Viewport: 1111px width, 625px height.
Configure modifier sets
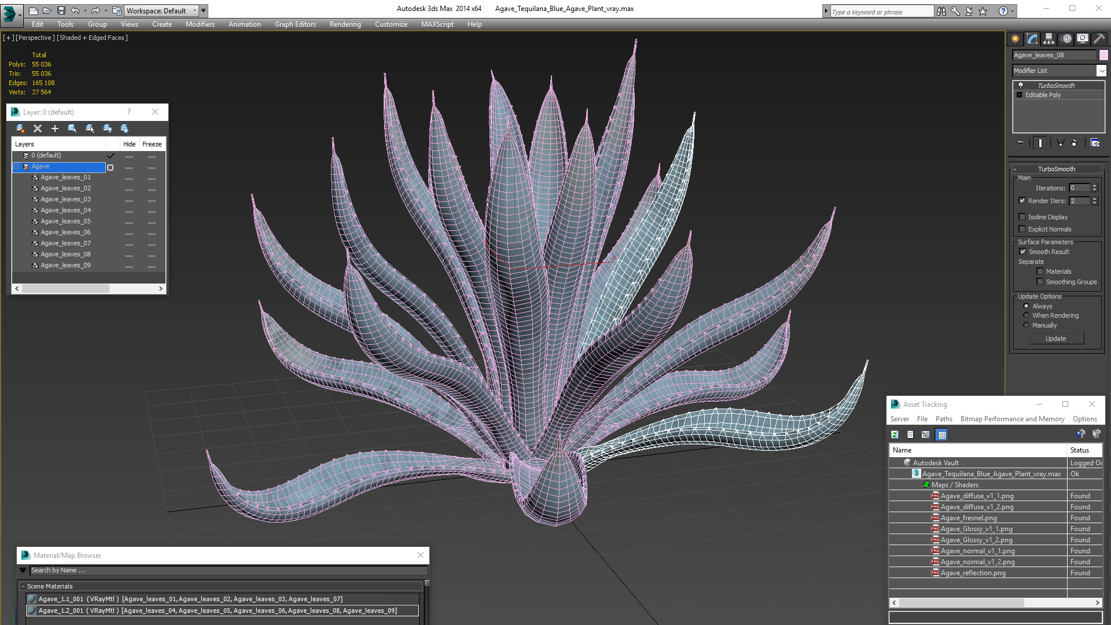coord(1095,142)
